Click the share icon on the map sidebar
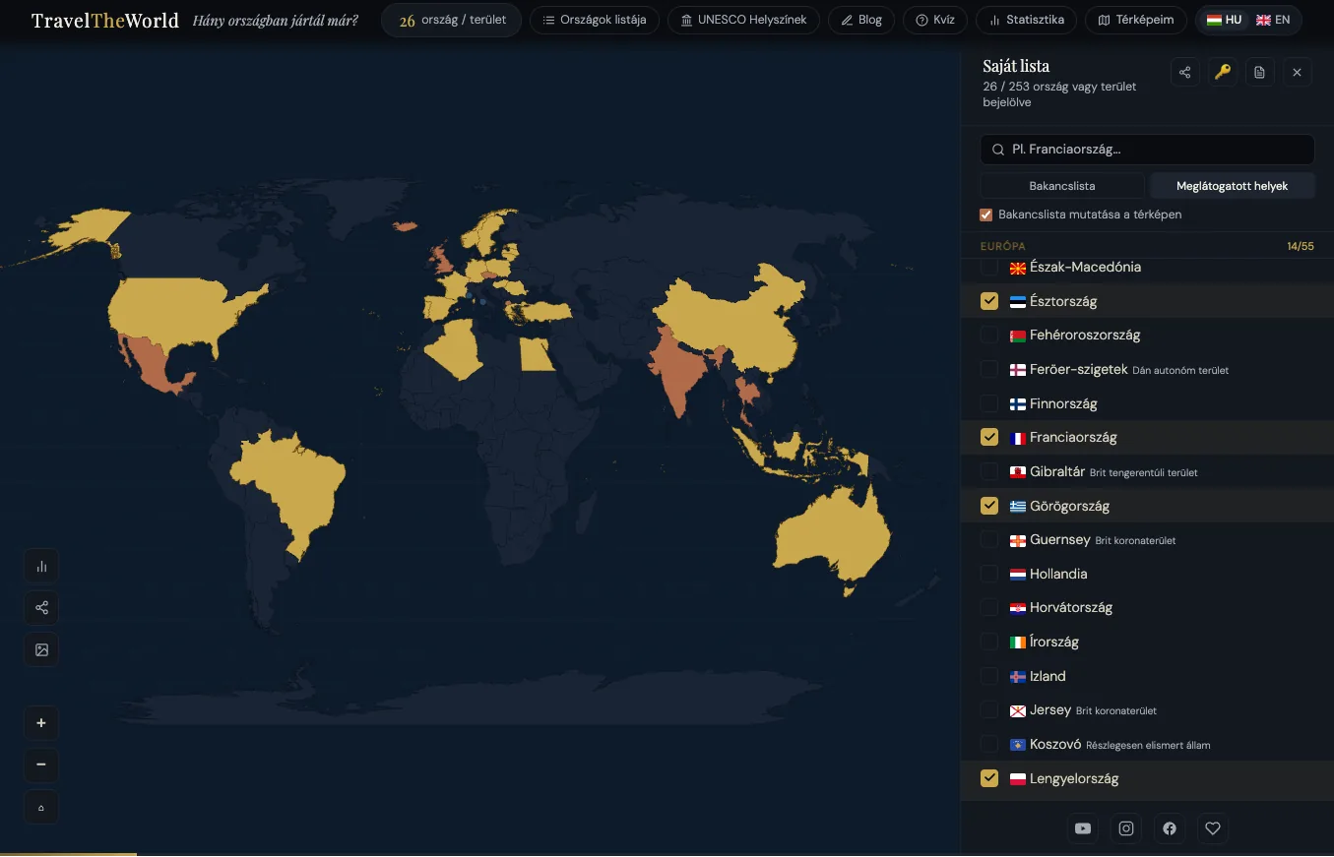This screenshot has height=857, width=1334. (41, 608)
